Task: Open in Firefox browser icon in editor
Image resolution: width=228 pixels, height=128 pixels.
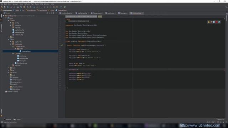Action: 211,22
